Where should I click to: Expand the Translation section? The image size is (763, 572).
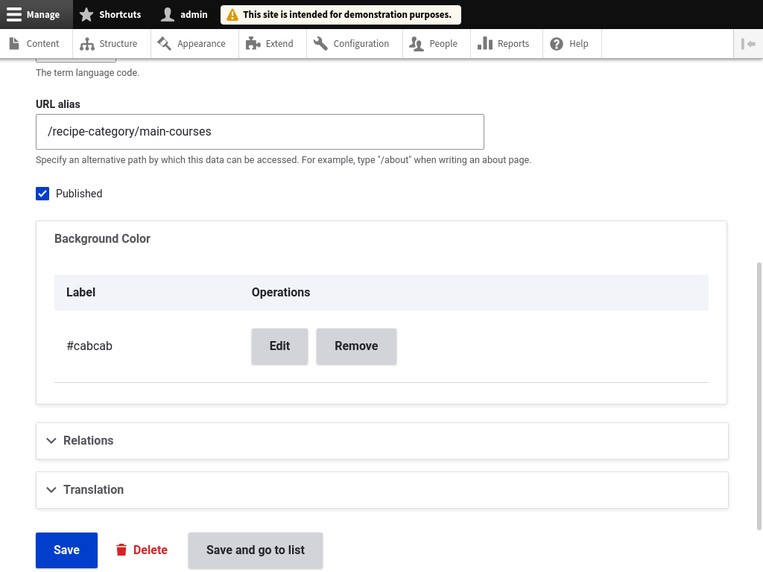click(x=93, y=490)
